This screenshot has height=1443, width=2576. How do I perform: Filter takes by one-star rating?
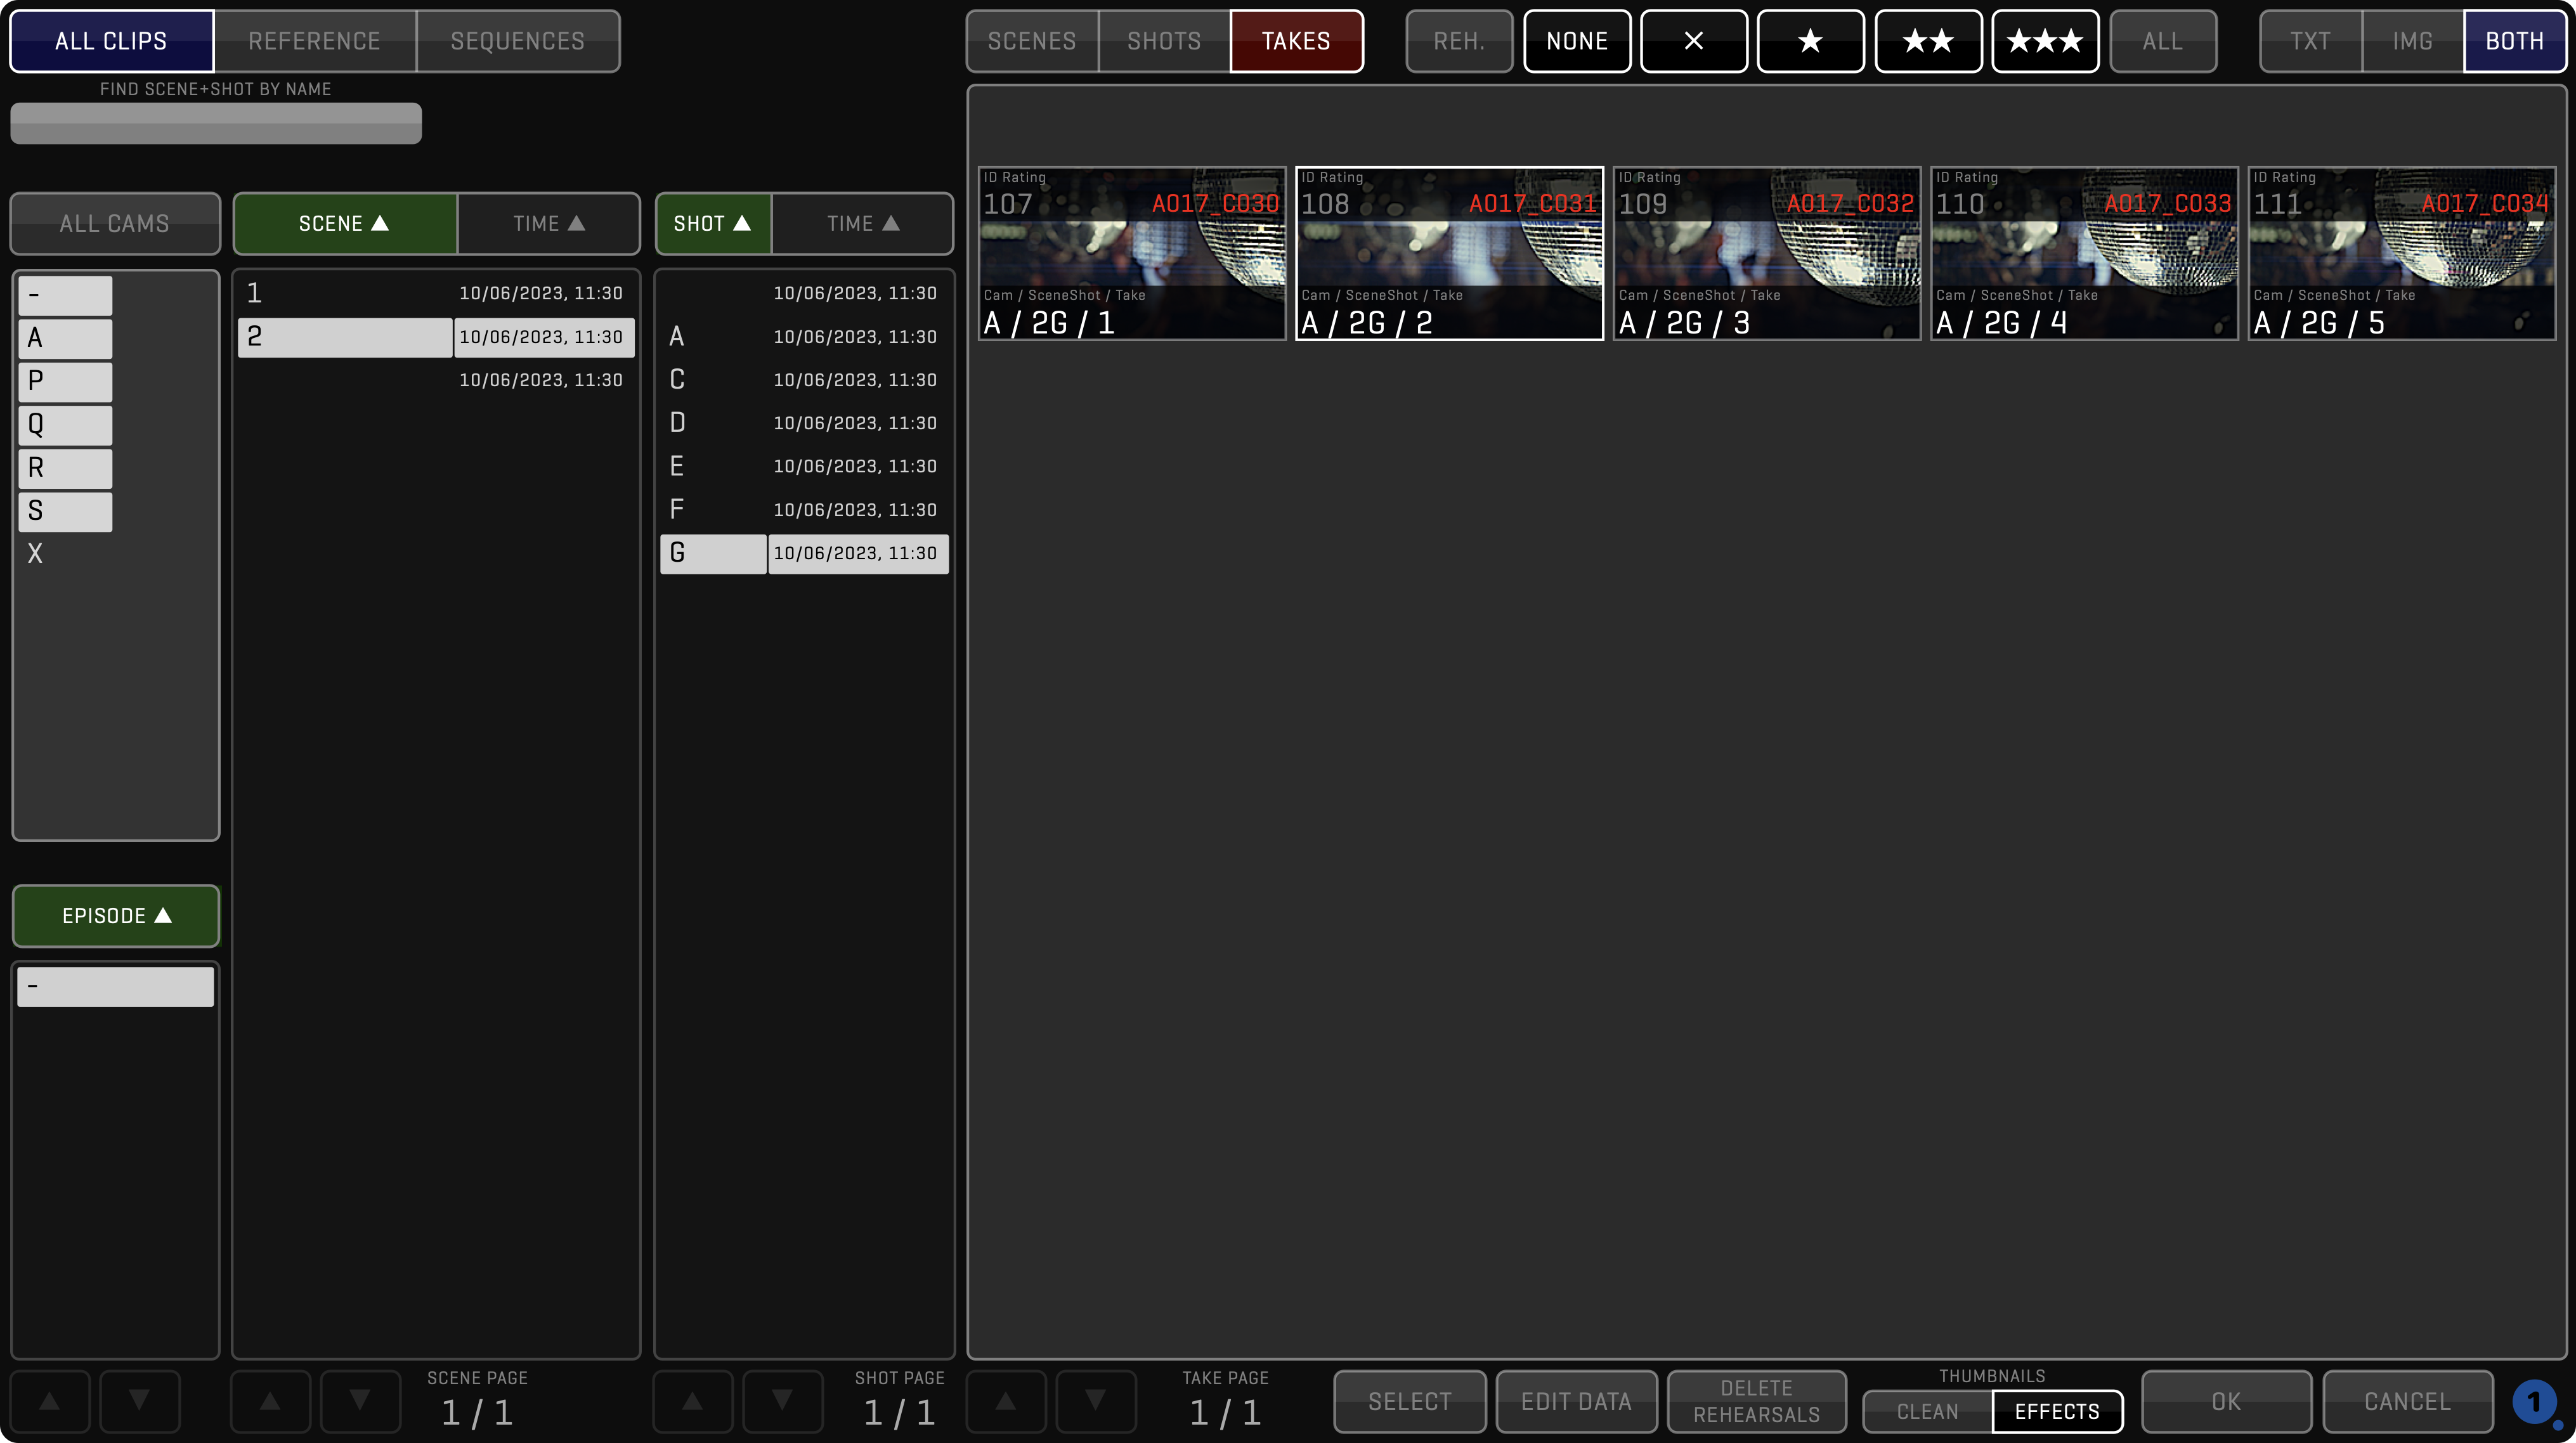[1810, 41]
